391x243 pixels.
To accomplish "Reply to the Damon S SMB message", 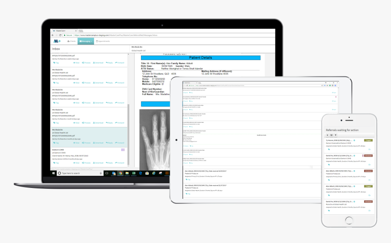I will tap(109, 163).
